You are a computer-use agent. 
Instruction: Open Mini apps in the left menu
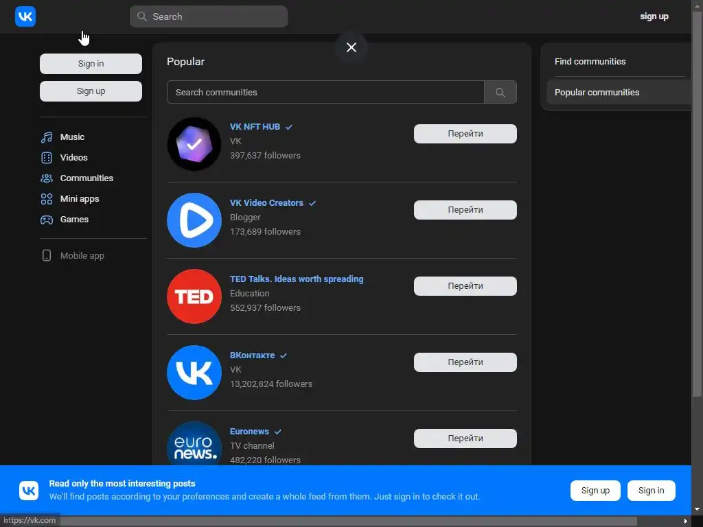coord(80,199)
